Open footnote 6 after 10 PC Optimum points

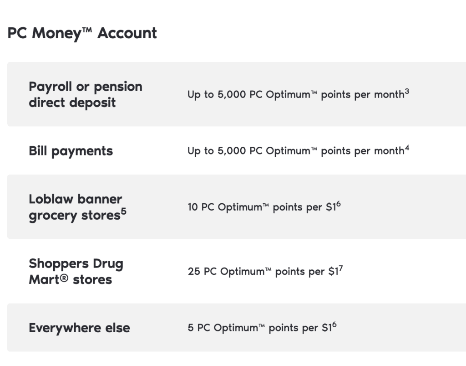click(x=338, y=204)
